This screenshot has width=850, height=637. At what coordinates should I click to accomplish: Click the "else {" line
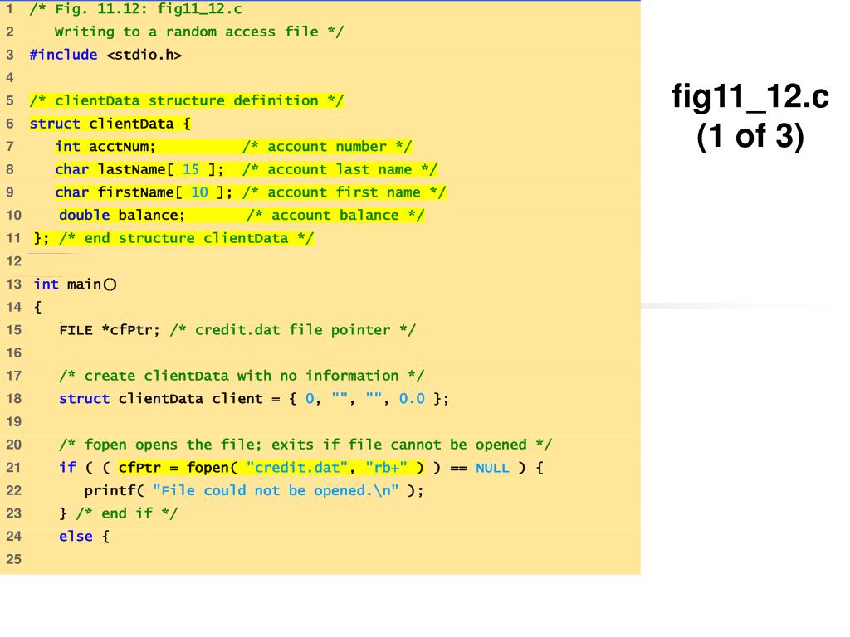pos(84,537)
